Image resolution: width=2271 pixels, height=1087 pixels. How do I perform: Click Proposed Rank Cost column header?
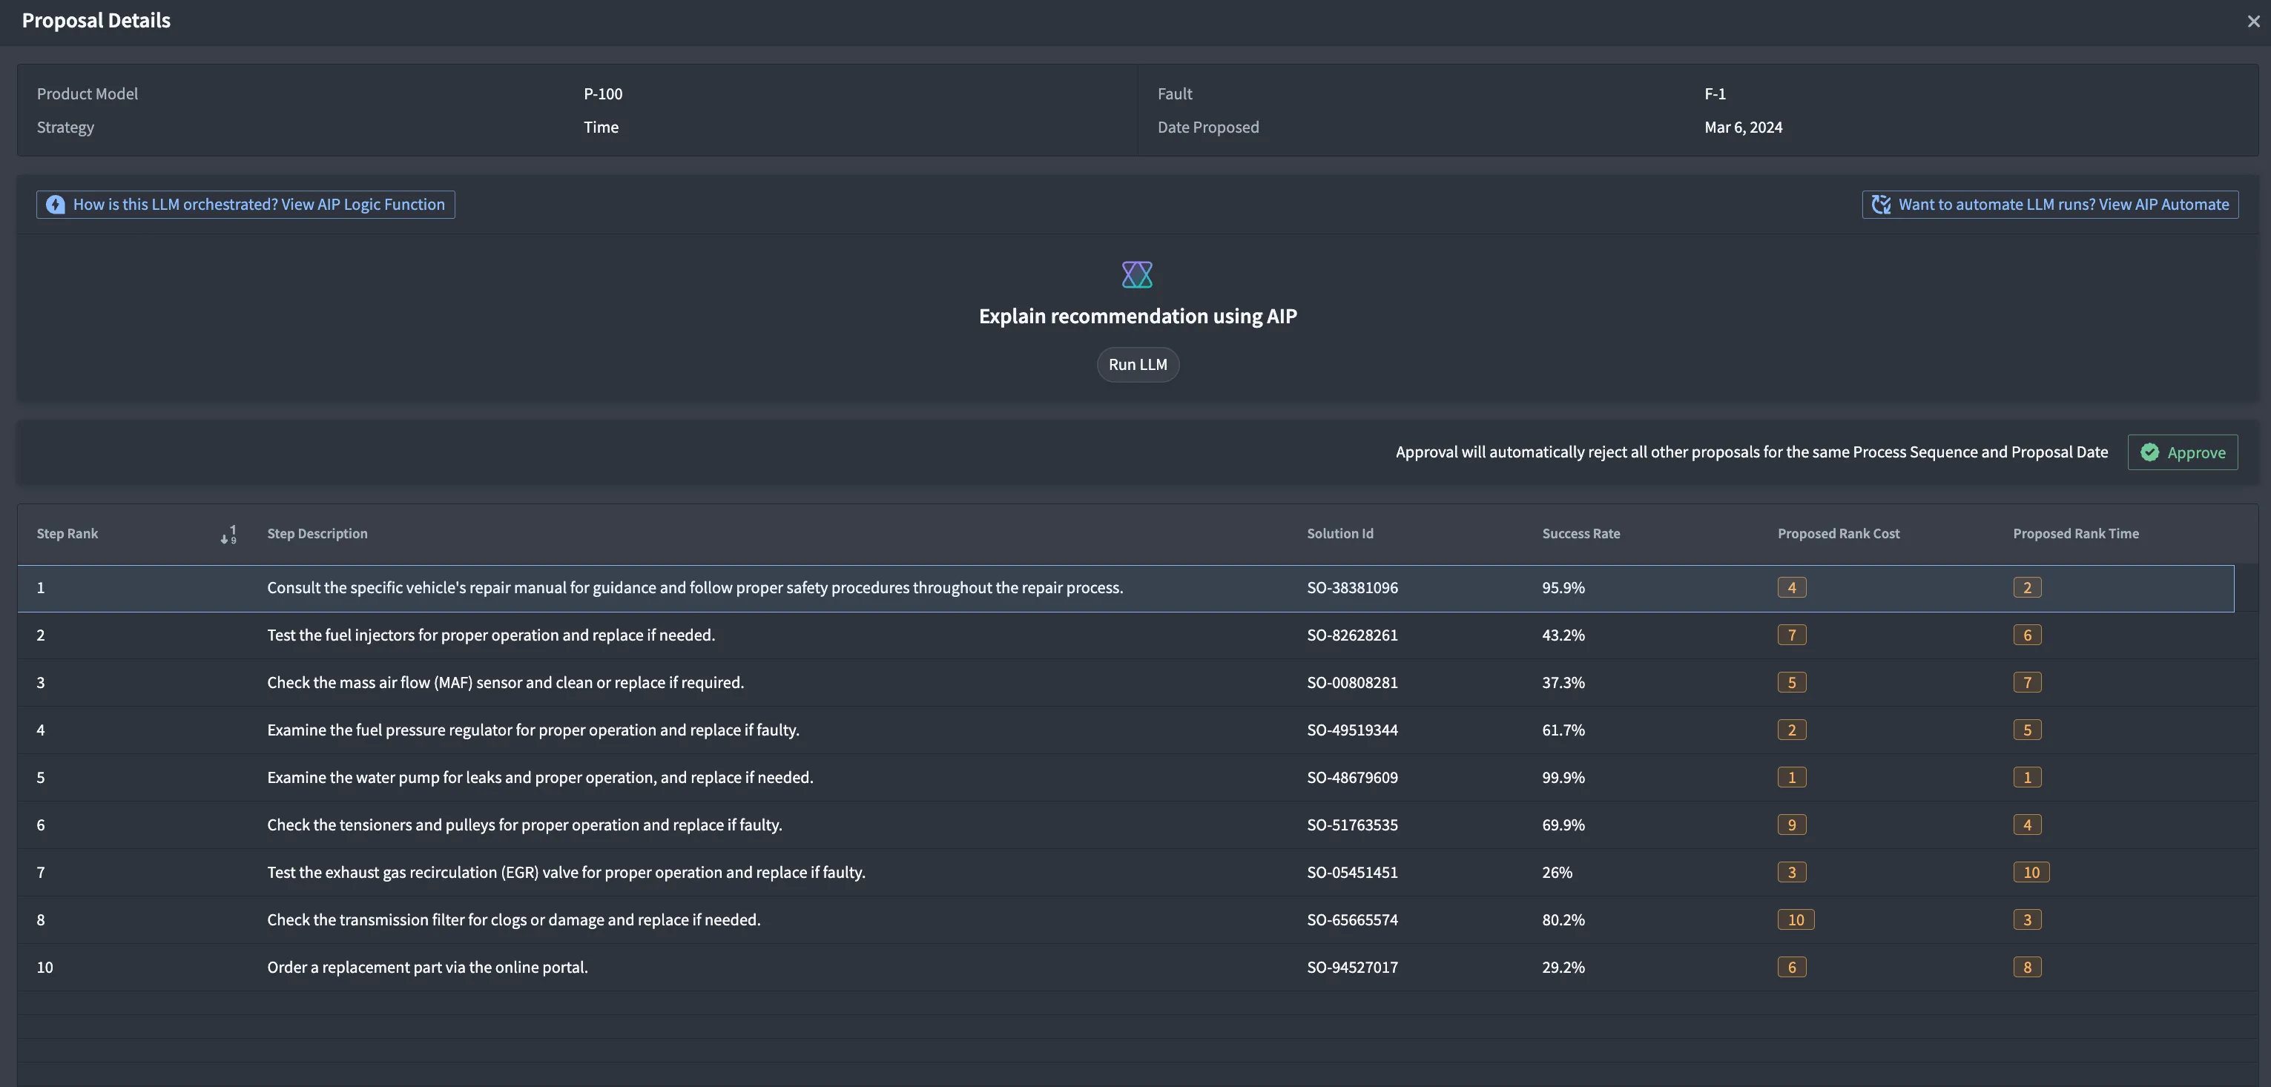1838,533
